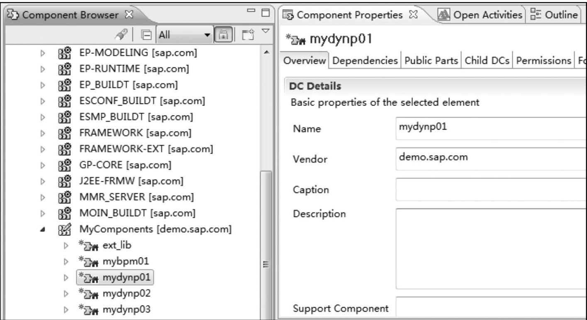Open the Open Activities tab
This screenshot has width=587, height=320.
point(480,15)
